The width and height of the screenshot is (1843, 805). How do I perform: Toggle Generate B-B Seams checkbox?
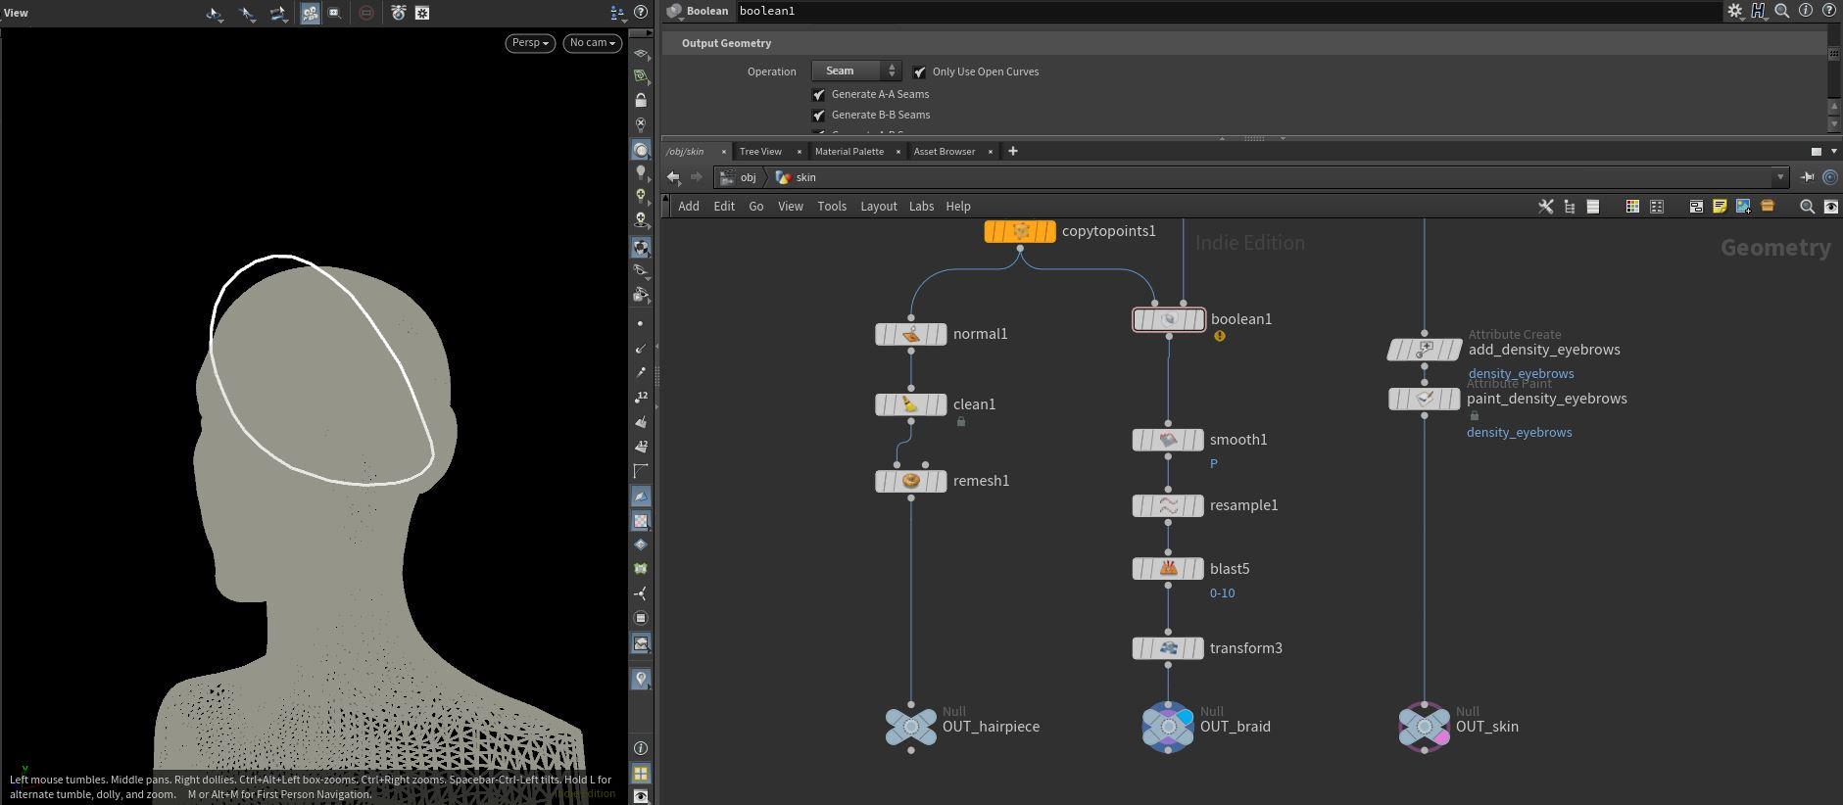tap(818, 116)
